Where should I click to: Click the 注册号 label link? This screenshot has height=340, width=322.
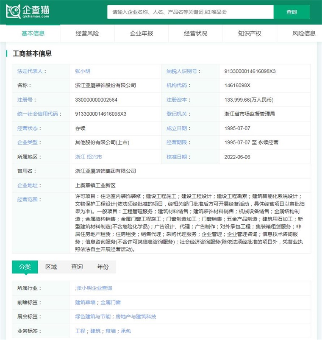point(25,100)
